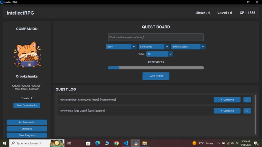Focus the quest name input field

pos(156,37)
